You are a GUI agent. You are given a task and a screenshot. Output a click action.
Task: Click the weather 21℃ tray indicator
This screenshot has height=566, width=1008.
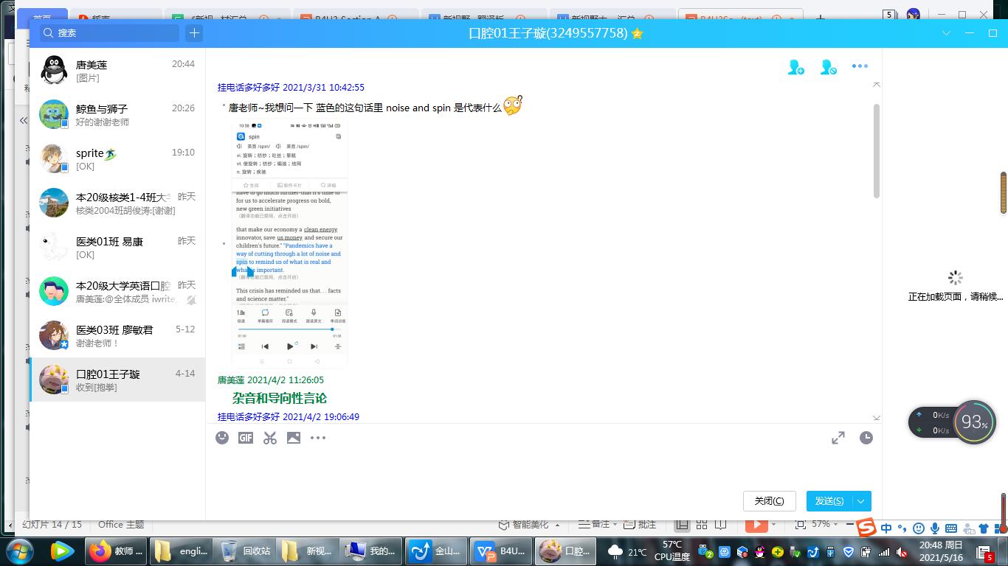[626, 551]
